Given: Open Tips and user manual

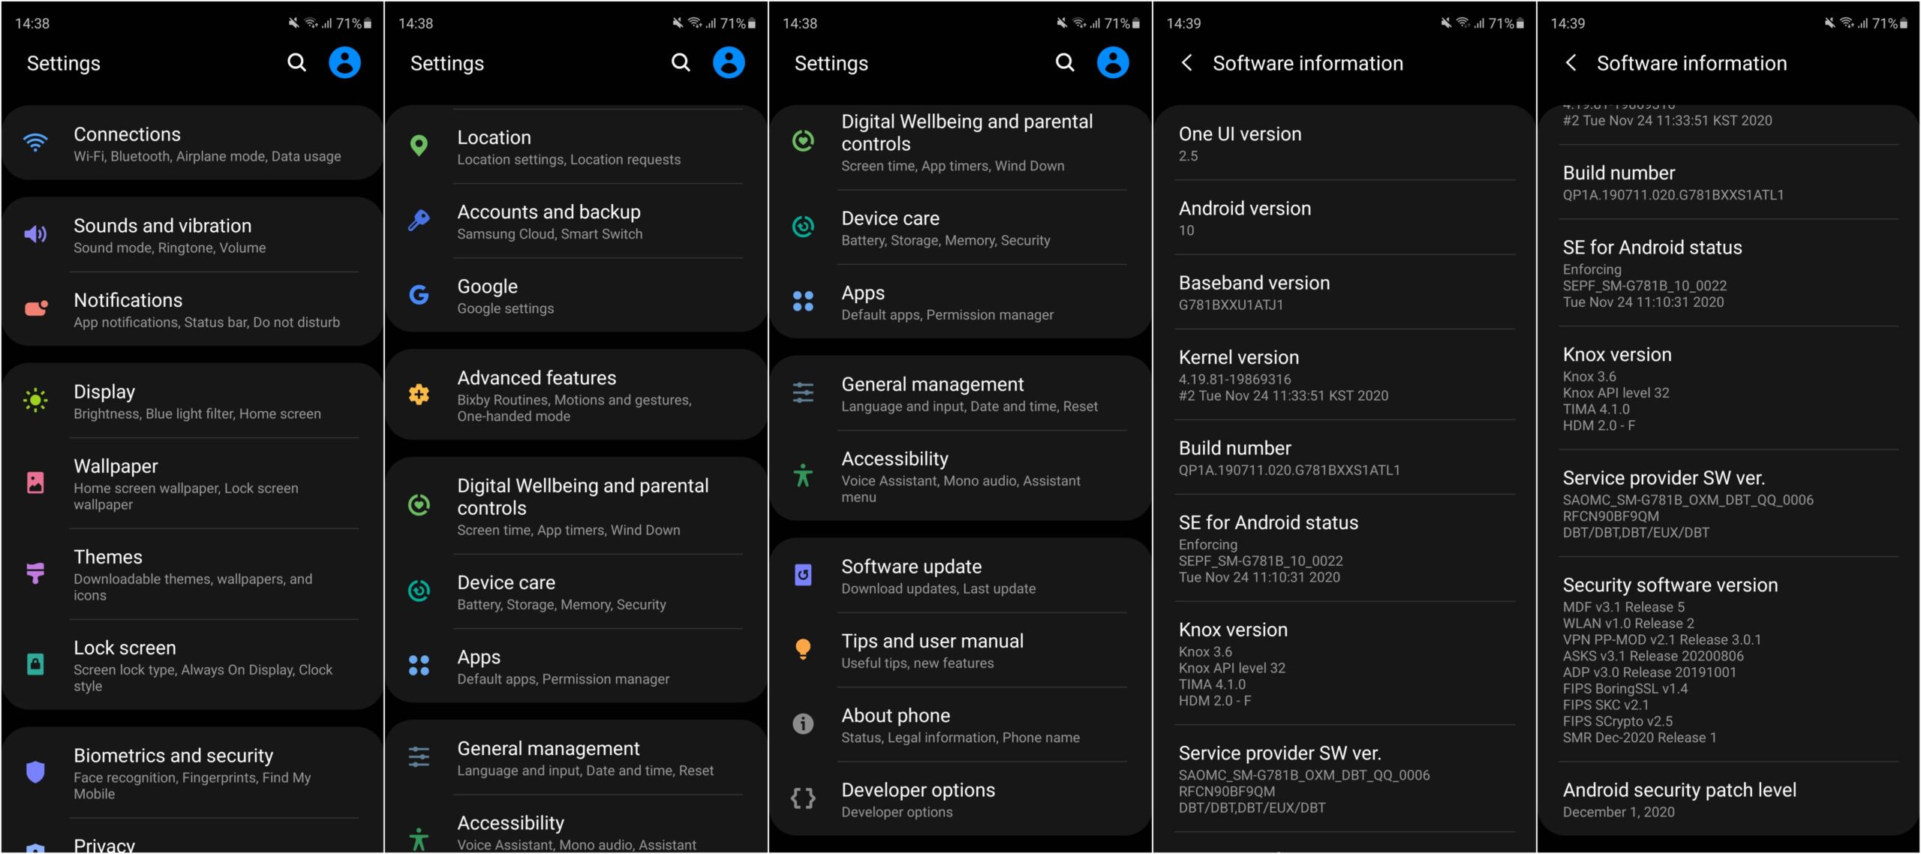Looking at the screenshot, I should coord(960,651).
